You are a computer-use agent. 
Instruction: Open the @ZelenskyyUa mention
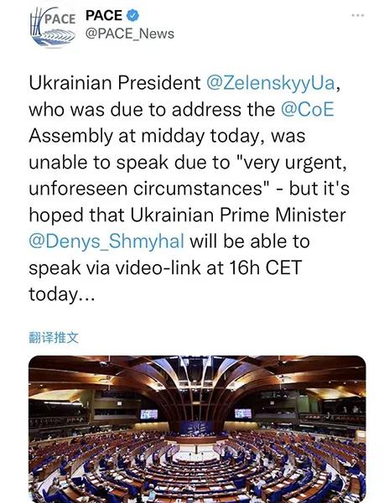pyautogui.click(x=271, y=83)
